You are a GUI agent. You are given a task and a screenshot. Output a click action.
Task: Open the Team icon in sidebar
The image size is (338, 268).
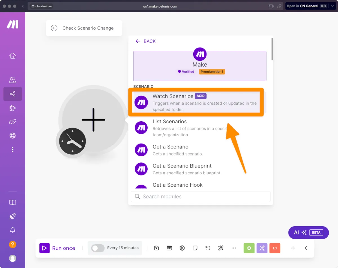(x=13, y=80)
